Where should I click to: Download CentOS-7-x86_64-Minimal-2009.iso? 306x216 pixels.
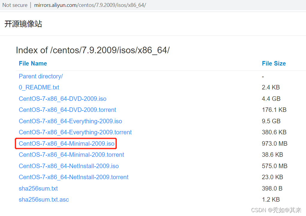67,144
